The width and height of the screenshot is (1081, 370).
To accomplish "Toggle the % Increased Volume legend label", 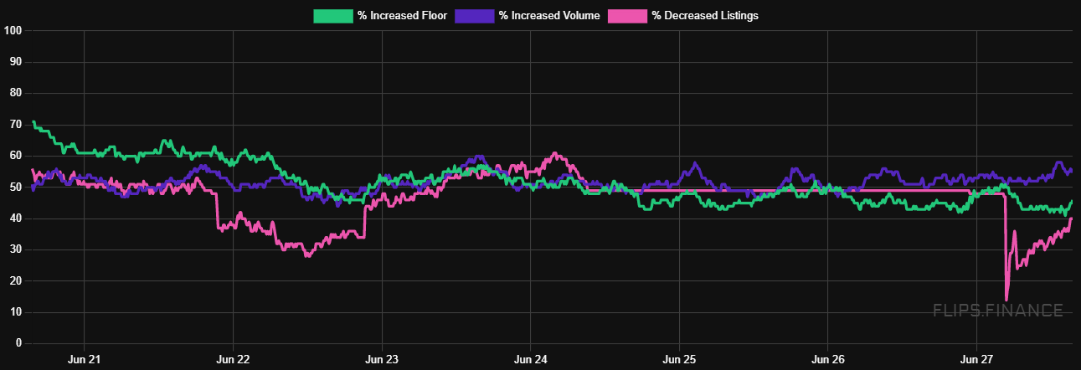I will pyautogui.click(x=549, y=16).
